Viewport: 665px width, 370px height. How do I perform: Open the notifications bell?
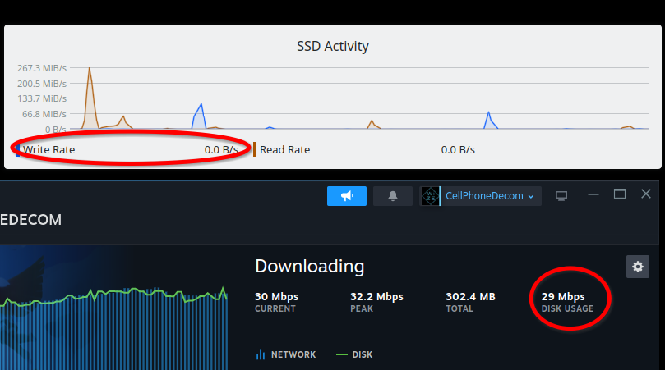tap(393, 196)
